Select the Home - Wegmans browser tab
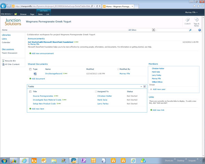The height and width of the screenshot is (164, 205). pyautogui.click(x=118, y=6)
